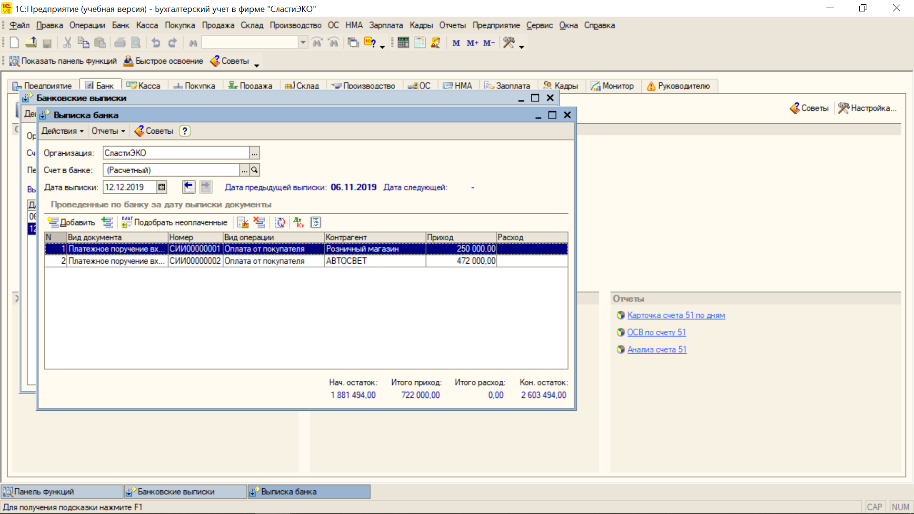Select the АВТОСВЕТ payment row
The width and height of the screenshot is (914, 514).
tap(306, 261)
